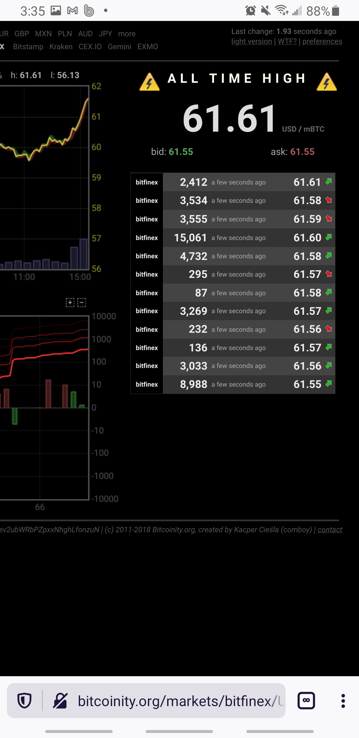The image size is (359, 738).
Task: Select the 87 volume trade row
Action: [x=233, y=293]
